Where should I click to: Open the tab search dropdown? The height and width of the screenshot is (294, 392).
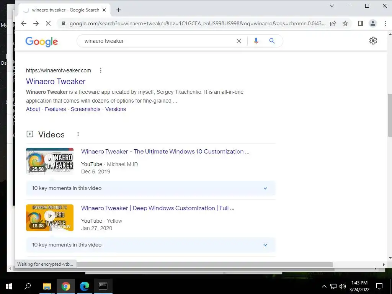coord(332,6)
